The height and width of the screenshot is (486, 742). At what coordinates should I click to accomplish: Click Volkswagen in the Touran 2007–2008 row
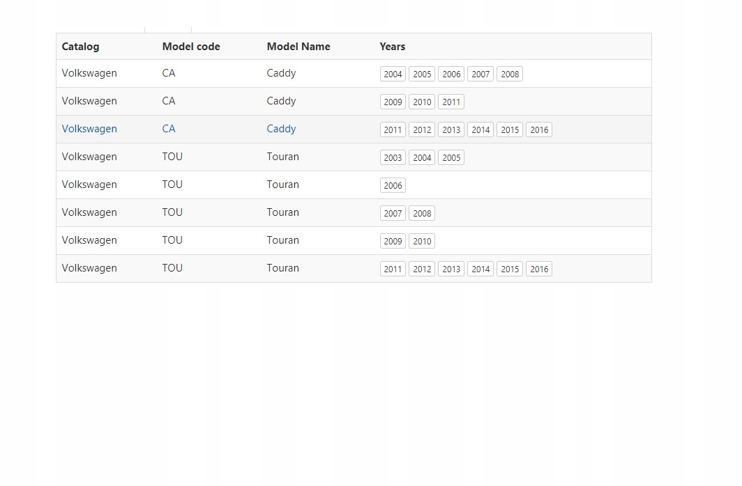89,212
